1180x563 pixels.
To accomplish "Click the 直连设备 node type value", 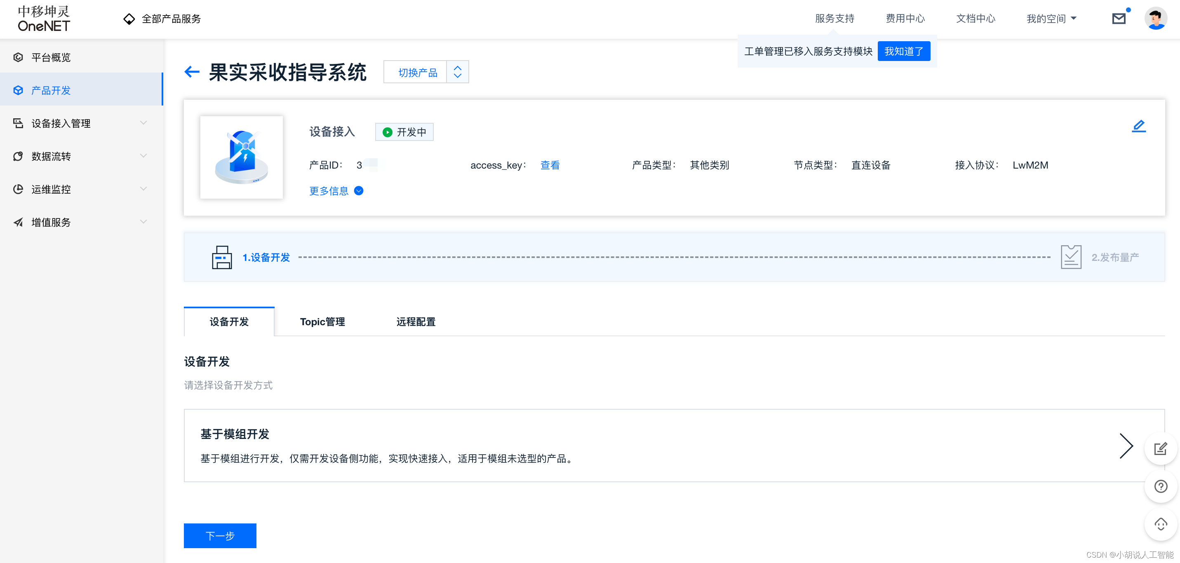I will [871, 165].
